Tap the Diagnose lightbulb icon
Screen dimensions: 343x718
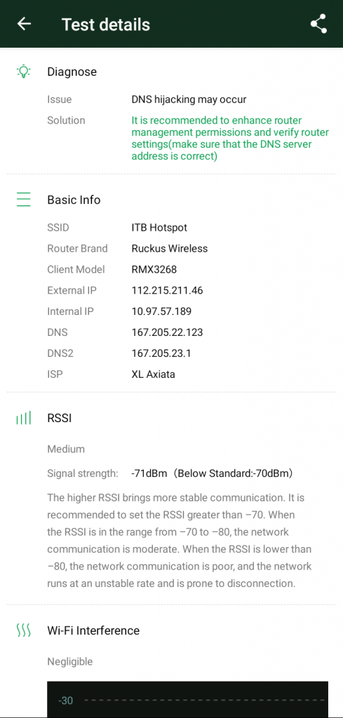[23, 72]
